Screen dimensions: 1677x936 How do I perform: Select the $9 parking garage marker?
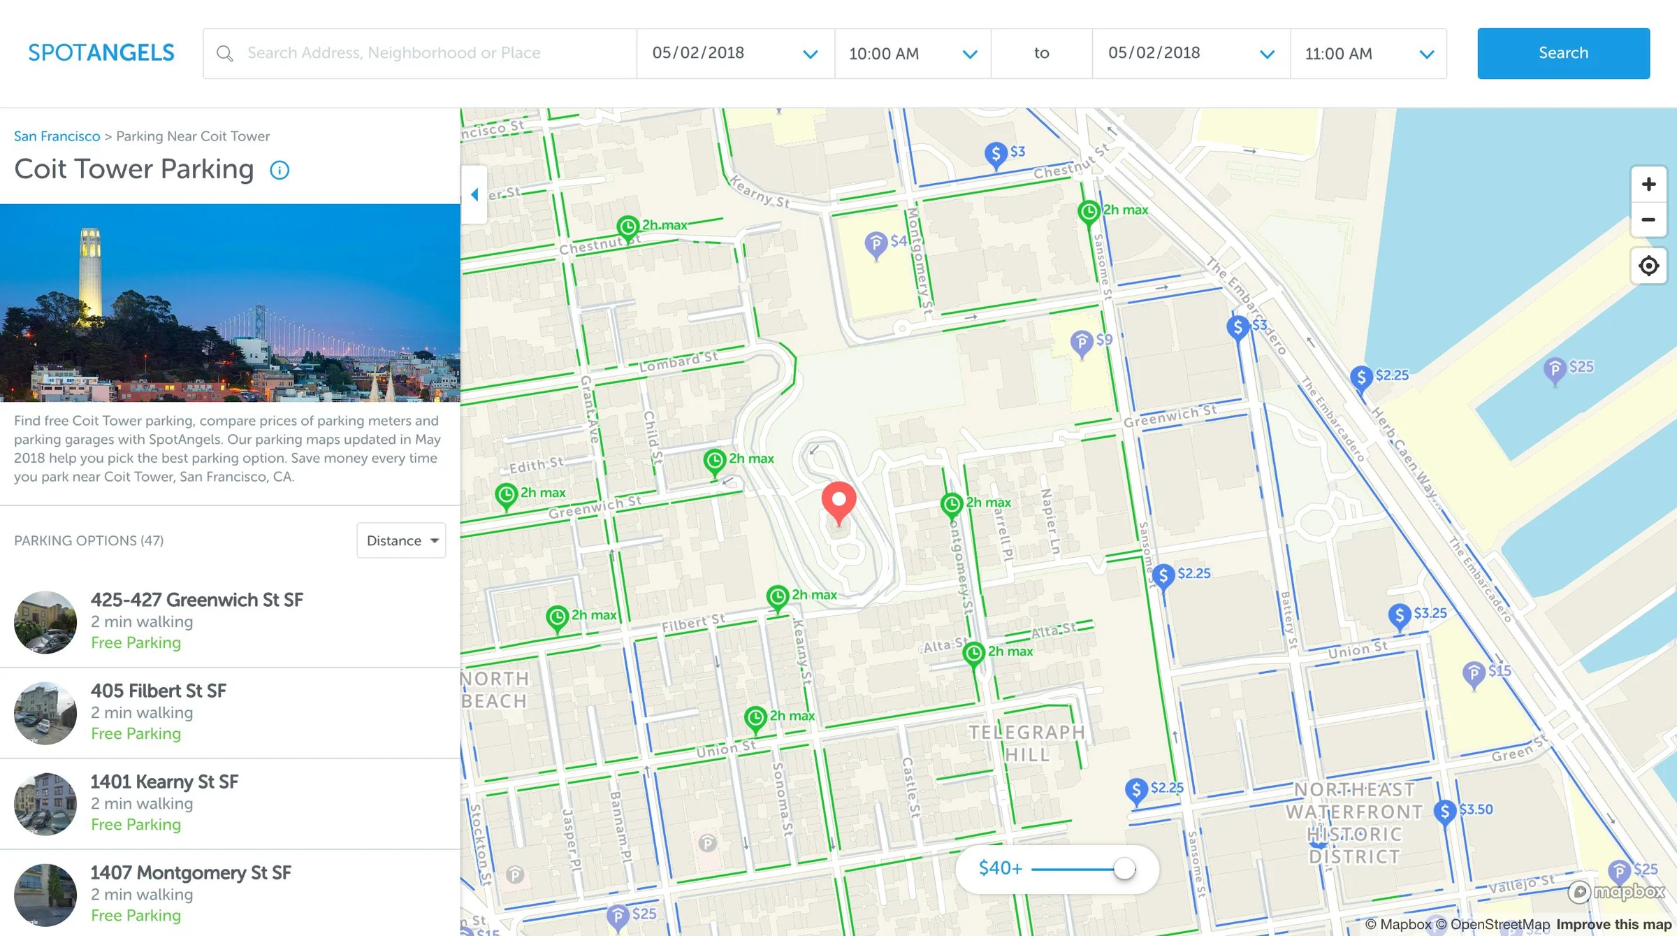tap(1082, 343)
